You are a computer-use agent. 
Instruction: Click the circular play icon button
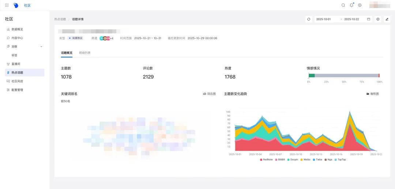378,19
